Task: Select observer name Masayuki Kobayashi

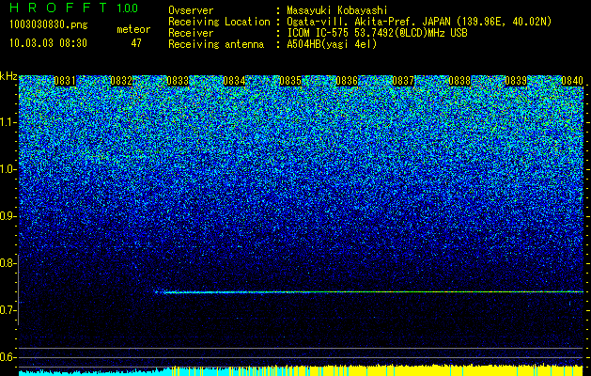Action: 337,11
